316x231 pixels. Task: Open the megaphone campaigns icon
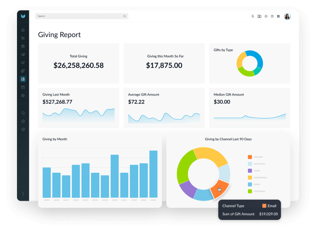click(x=23, y=54)
